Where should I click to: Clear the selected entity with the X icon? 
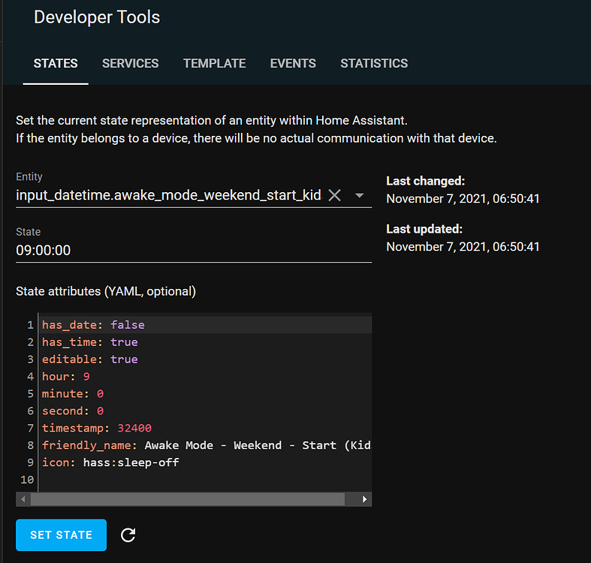pyautogui.click(x=335, y=195)
